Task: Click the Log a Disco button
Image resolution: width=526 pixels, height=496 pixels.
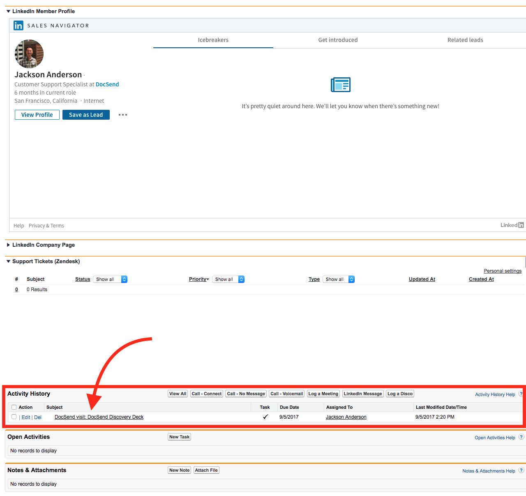Action: [x=400, y=394]
